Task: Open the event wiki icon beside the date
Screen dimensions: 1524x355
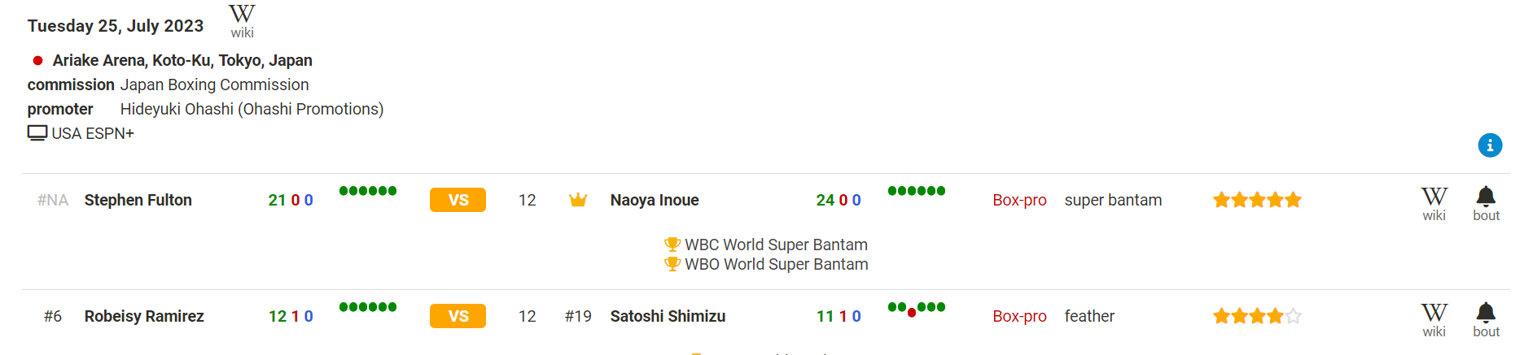Action: coord(242,21)
